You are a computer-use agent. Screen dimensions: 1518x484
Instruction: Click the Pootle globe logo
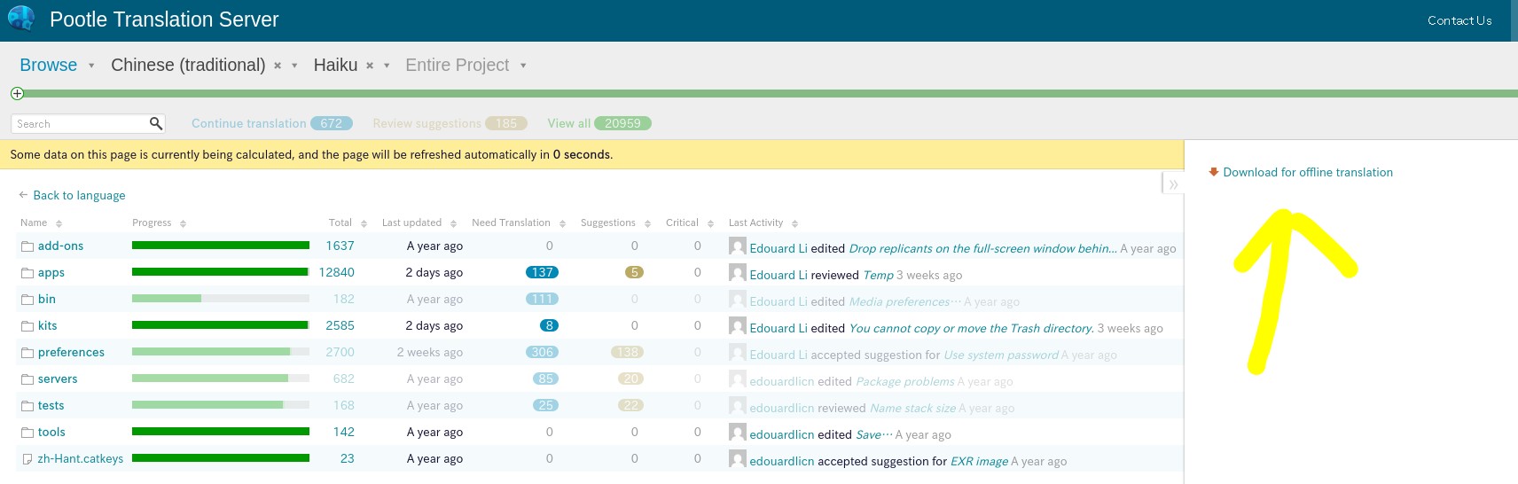pyautogui.click(x=20, y=19)
